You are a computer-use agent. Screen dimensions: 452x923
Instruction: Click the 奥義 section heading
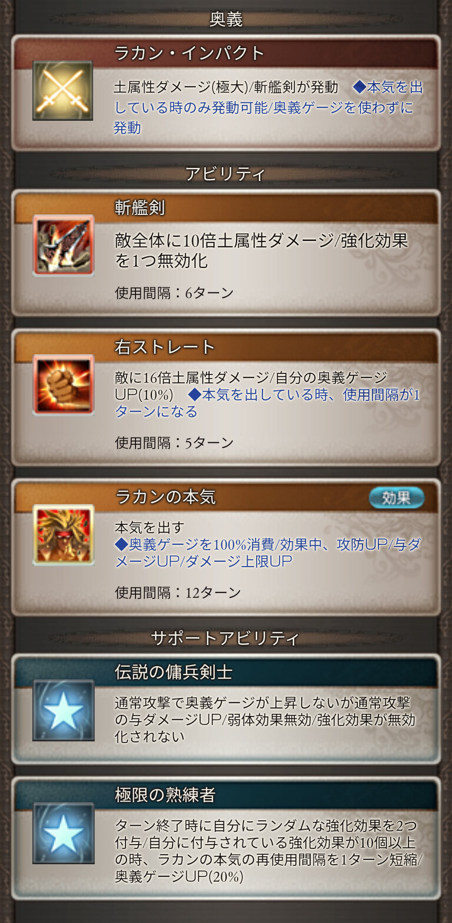(226, 19)
